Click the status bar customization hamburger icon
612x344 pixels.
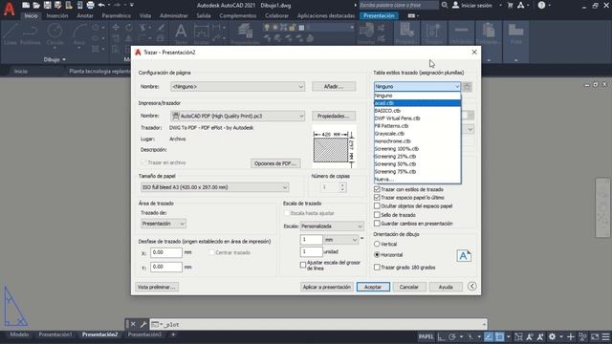click(x=605, y=336)
